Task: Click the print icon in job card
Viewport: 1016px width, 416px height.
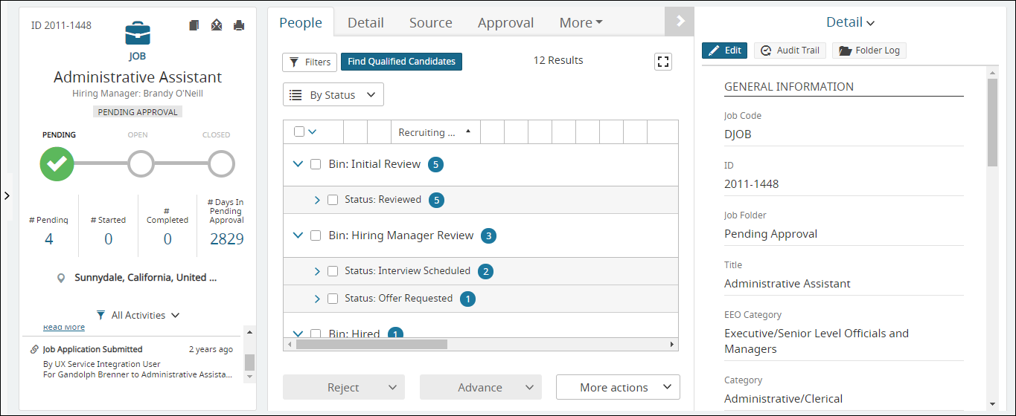Action: pos(239,26)
